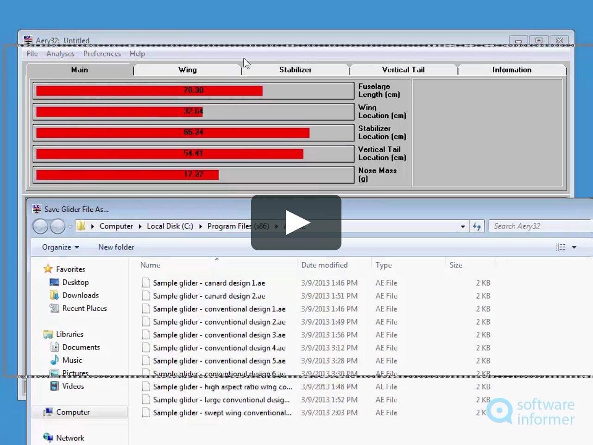This screenshot has width=593, height=445.
Task: Expand the arrow after Local Disk (C:)
Action: click(x=201, y=226)
